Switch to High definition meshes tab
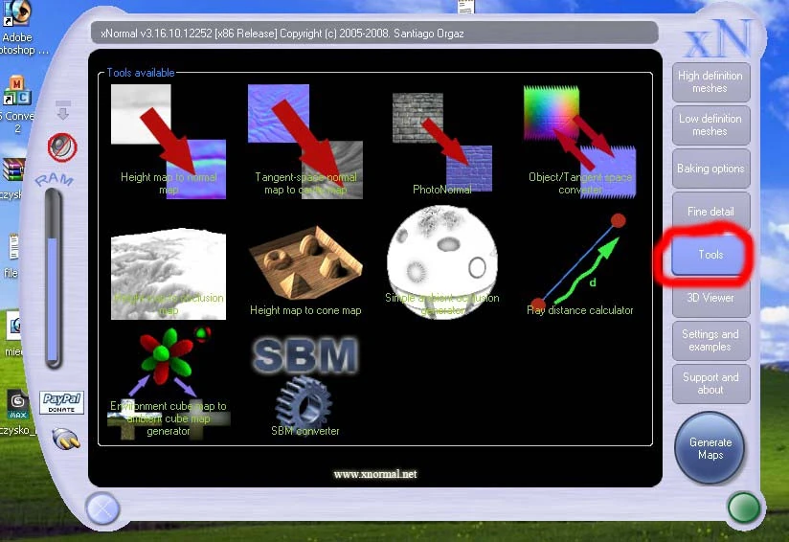Screen dimensions: 789x542 tap(710, 82)
